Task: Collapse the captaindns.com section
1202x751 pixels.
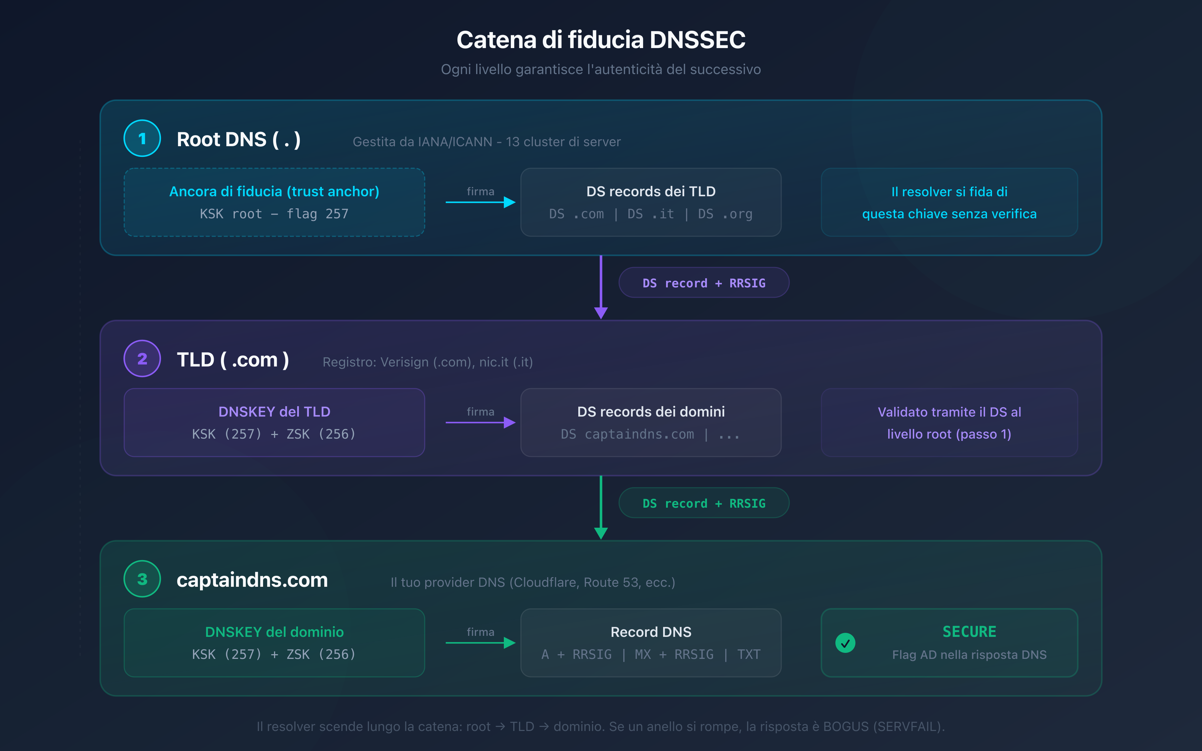Action: pyautogui.click(x=252, y=580)
